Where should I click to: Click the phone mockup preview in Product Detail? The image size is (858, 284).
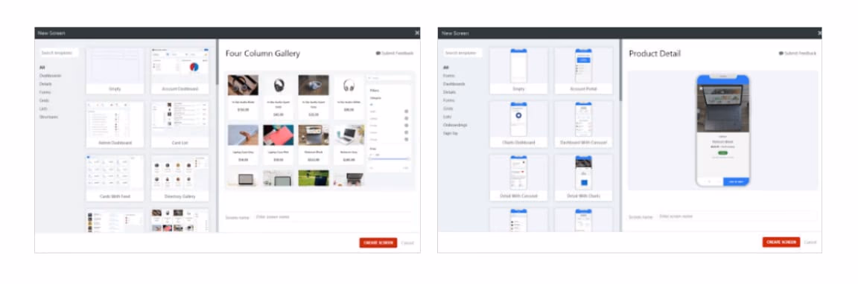pos(723,130)
